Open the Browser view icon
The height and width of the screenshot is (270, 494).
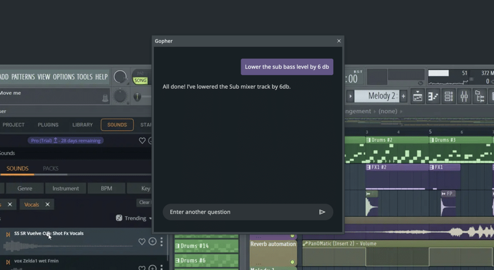480,96
